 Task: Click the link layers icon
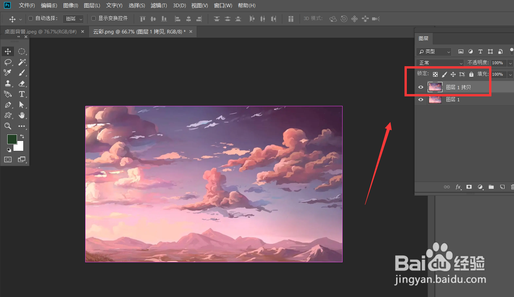point(447,187)
